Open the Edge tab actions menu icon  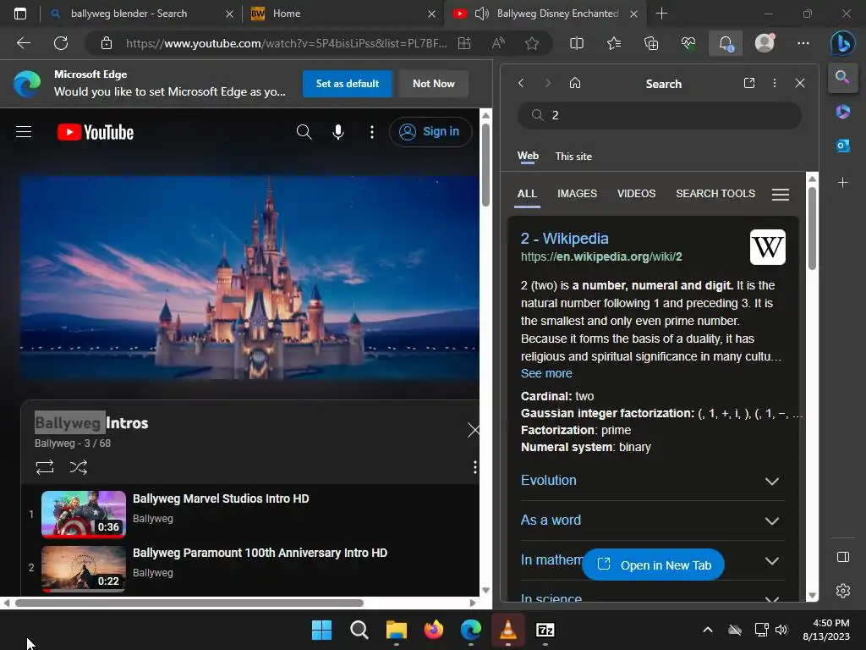pyautogui.click(x=20, y=14)
